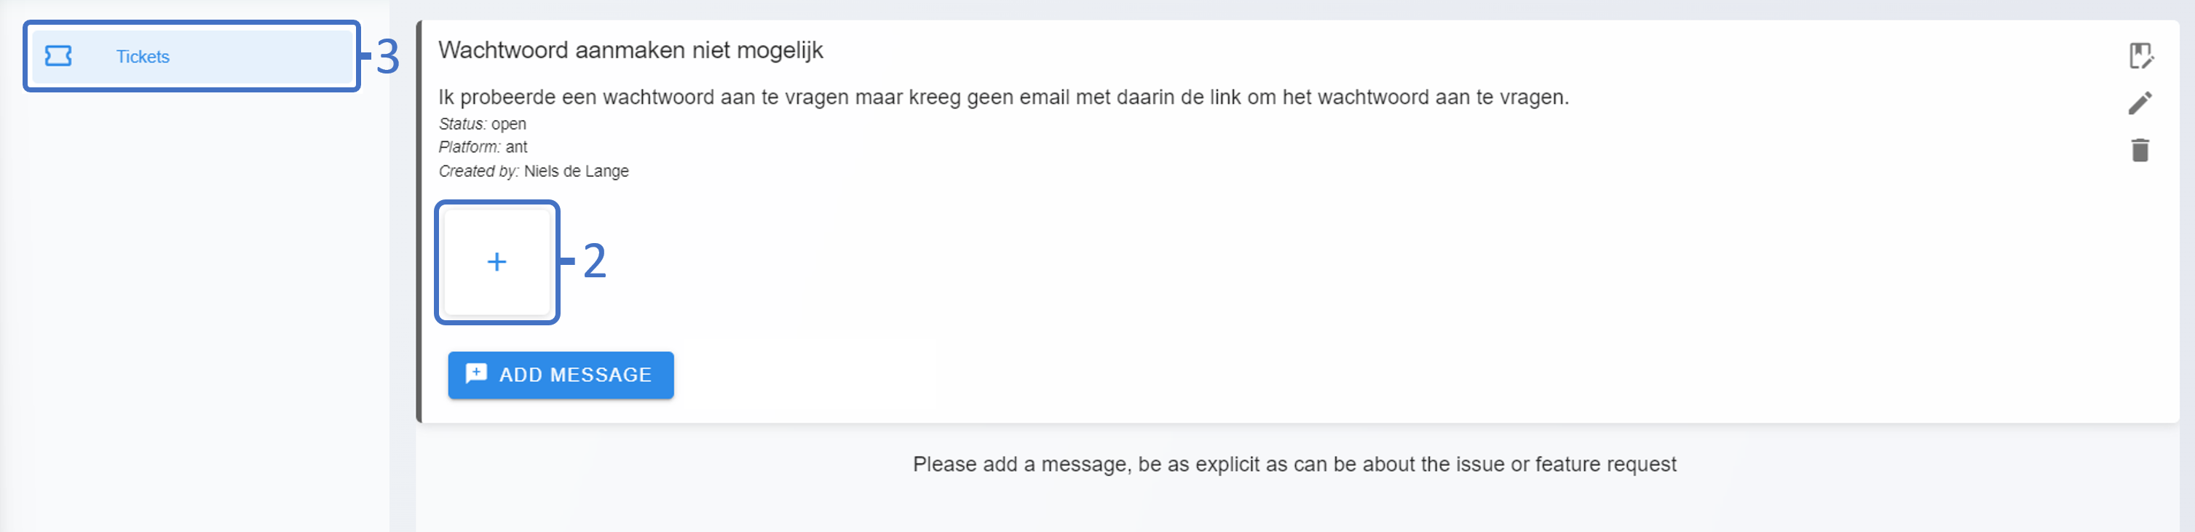Click the ticket description paragraph
The width and height of the screenshot is (2195, 532).
[x=1004, y=97]
